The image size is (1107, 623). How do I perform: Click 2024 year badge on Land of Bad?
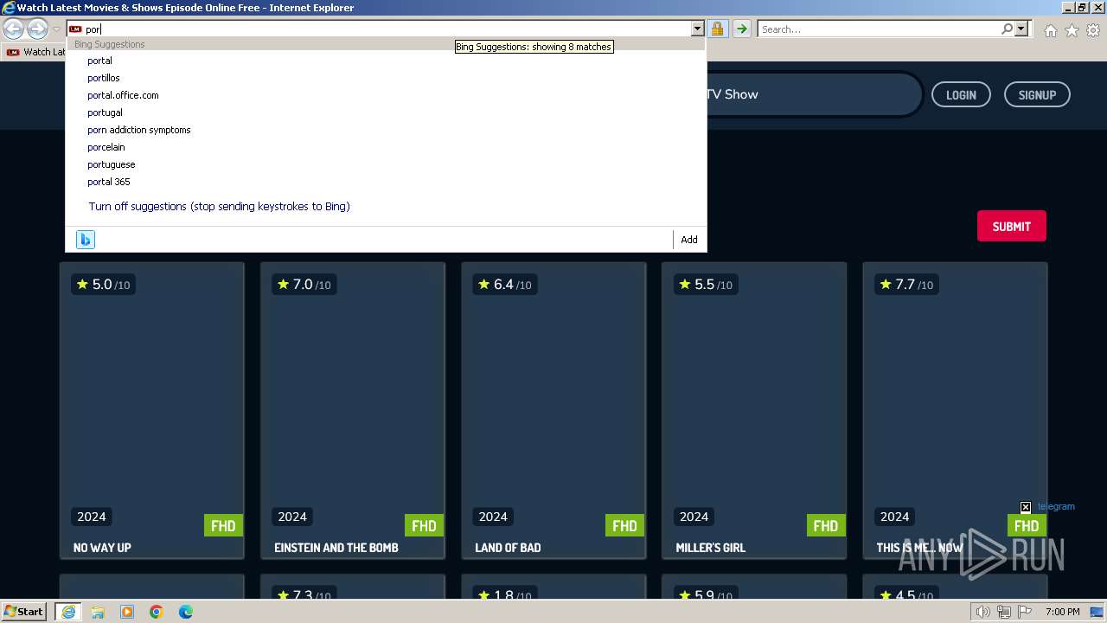493,517
